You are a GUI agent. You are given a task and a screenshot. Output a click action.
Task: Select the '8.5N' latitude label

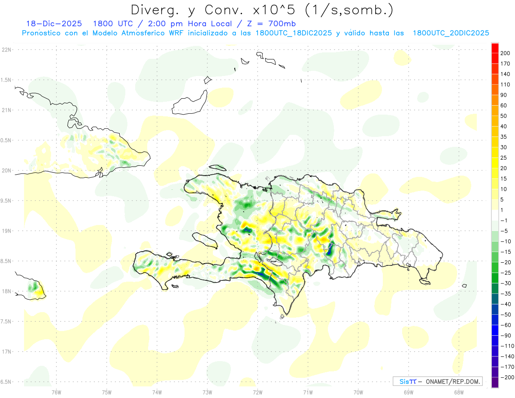(7, 261)
